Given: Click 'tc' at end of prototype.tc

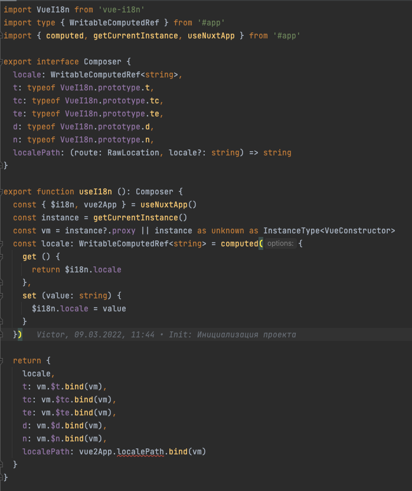Looking at the screenshot, I should 155,100.
